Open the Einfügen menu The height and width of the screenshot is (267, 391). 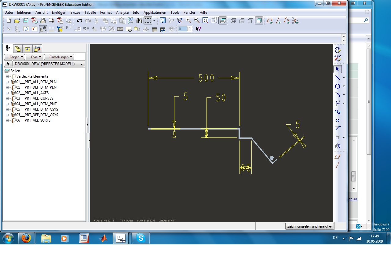coord(59,13)
